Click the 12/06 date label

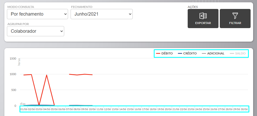click(108, 109)
